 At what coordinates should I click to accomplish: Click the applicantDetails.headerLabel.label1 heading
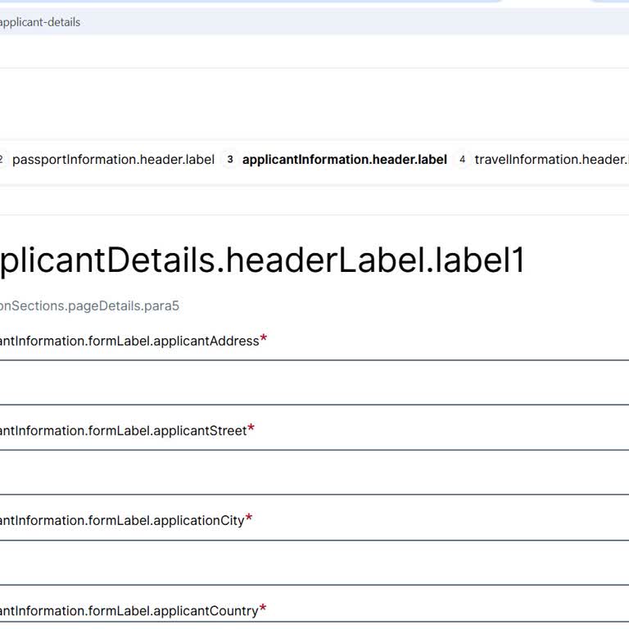[x=262, y=260]
